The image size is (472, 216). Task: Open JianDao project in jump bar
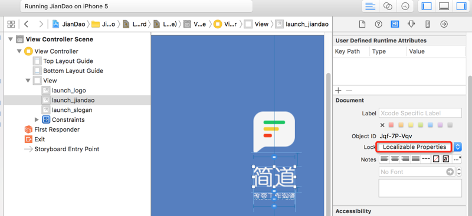(x=68, y=24)
